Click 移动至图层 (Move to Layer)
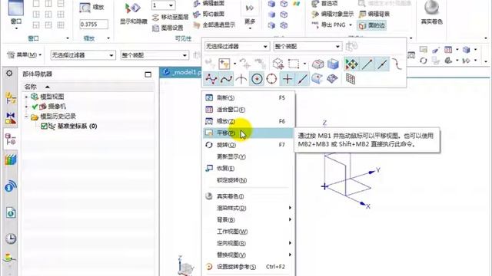 point(170,17)
